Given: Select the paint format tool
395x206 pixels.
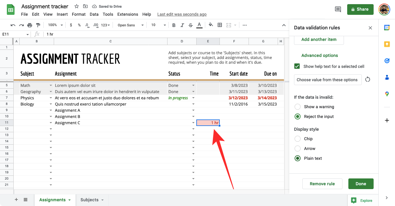Looking at the screenshot, I should (38, 25).
